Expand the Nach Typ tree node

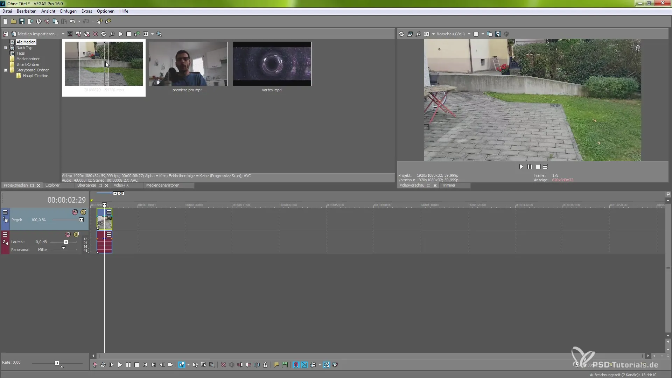(x=6, y=48)
